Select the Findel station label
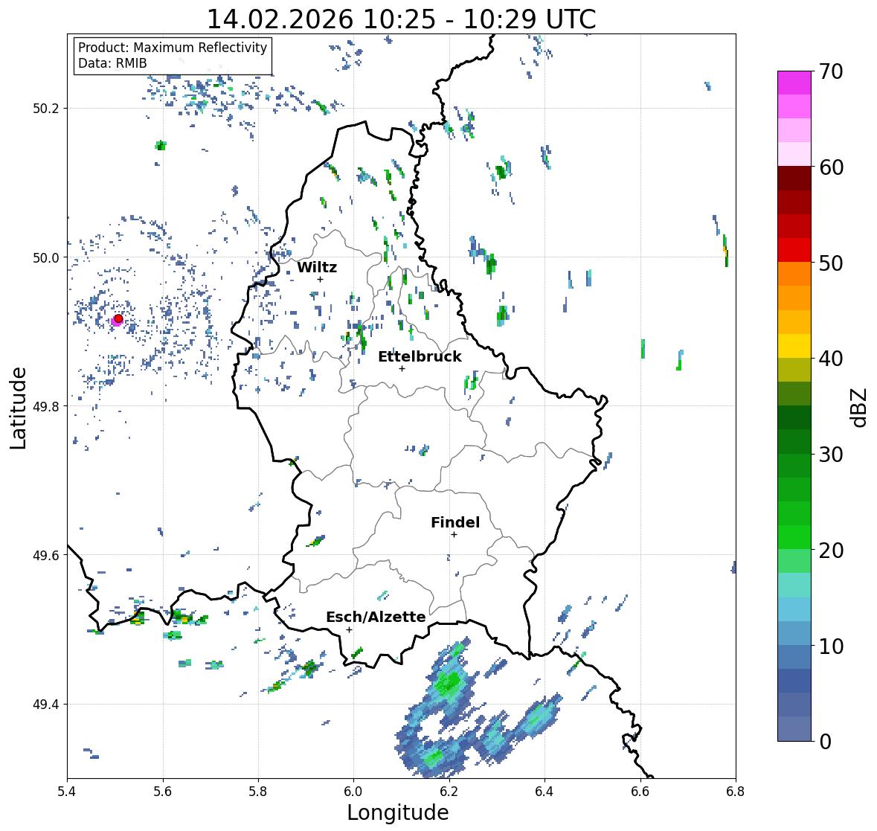The width and height of the screenshot is (877, 831). pos(454,522)
